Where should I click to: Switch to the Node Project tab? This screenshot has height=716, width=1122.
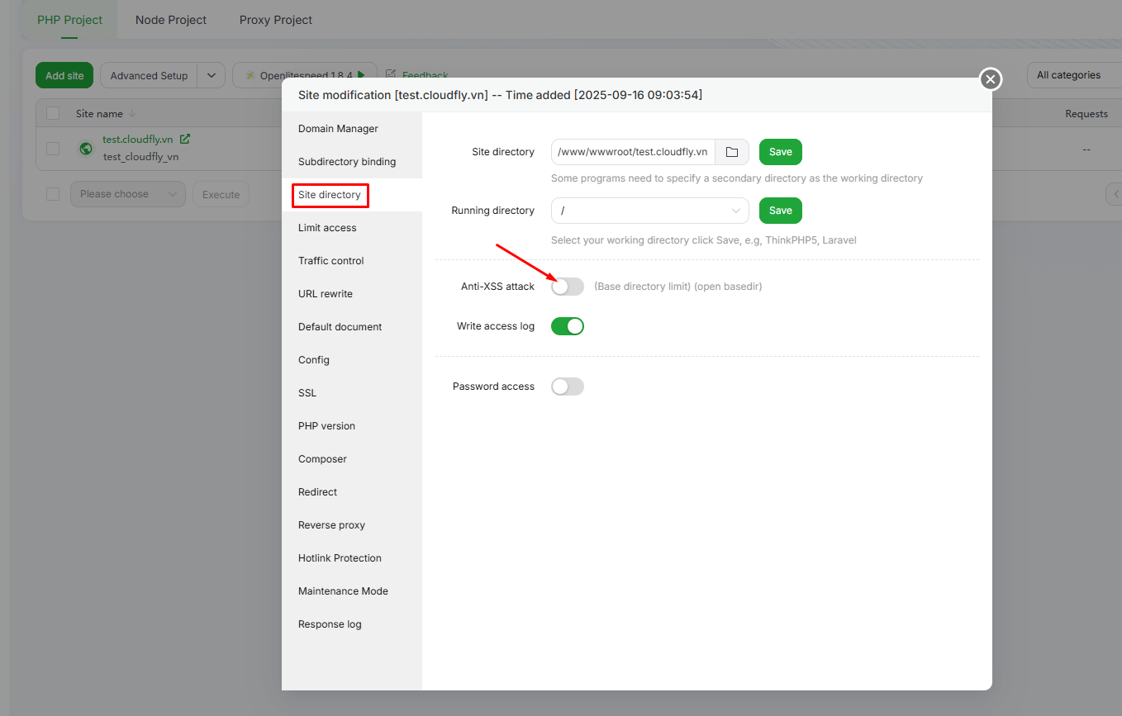[x=171, y=20]
